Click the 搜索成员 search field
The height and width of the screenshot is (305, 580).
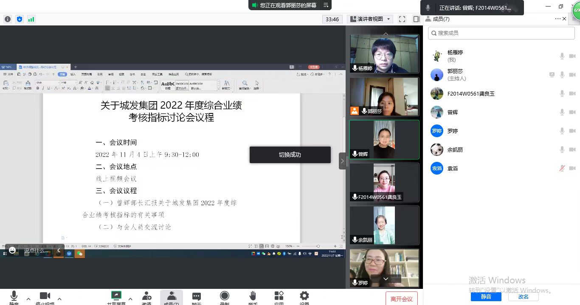pyautogui.click(x=501, y=33)
